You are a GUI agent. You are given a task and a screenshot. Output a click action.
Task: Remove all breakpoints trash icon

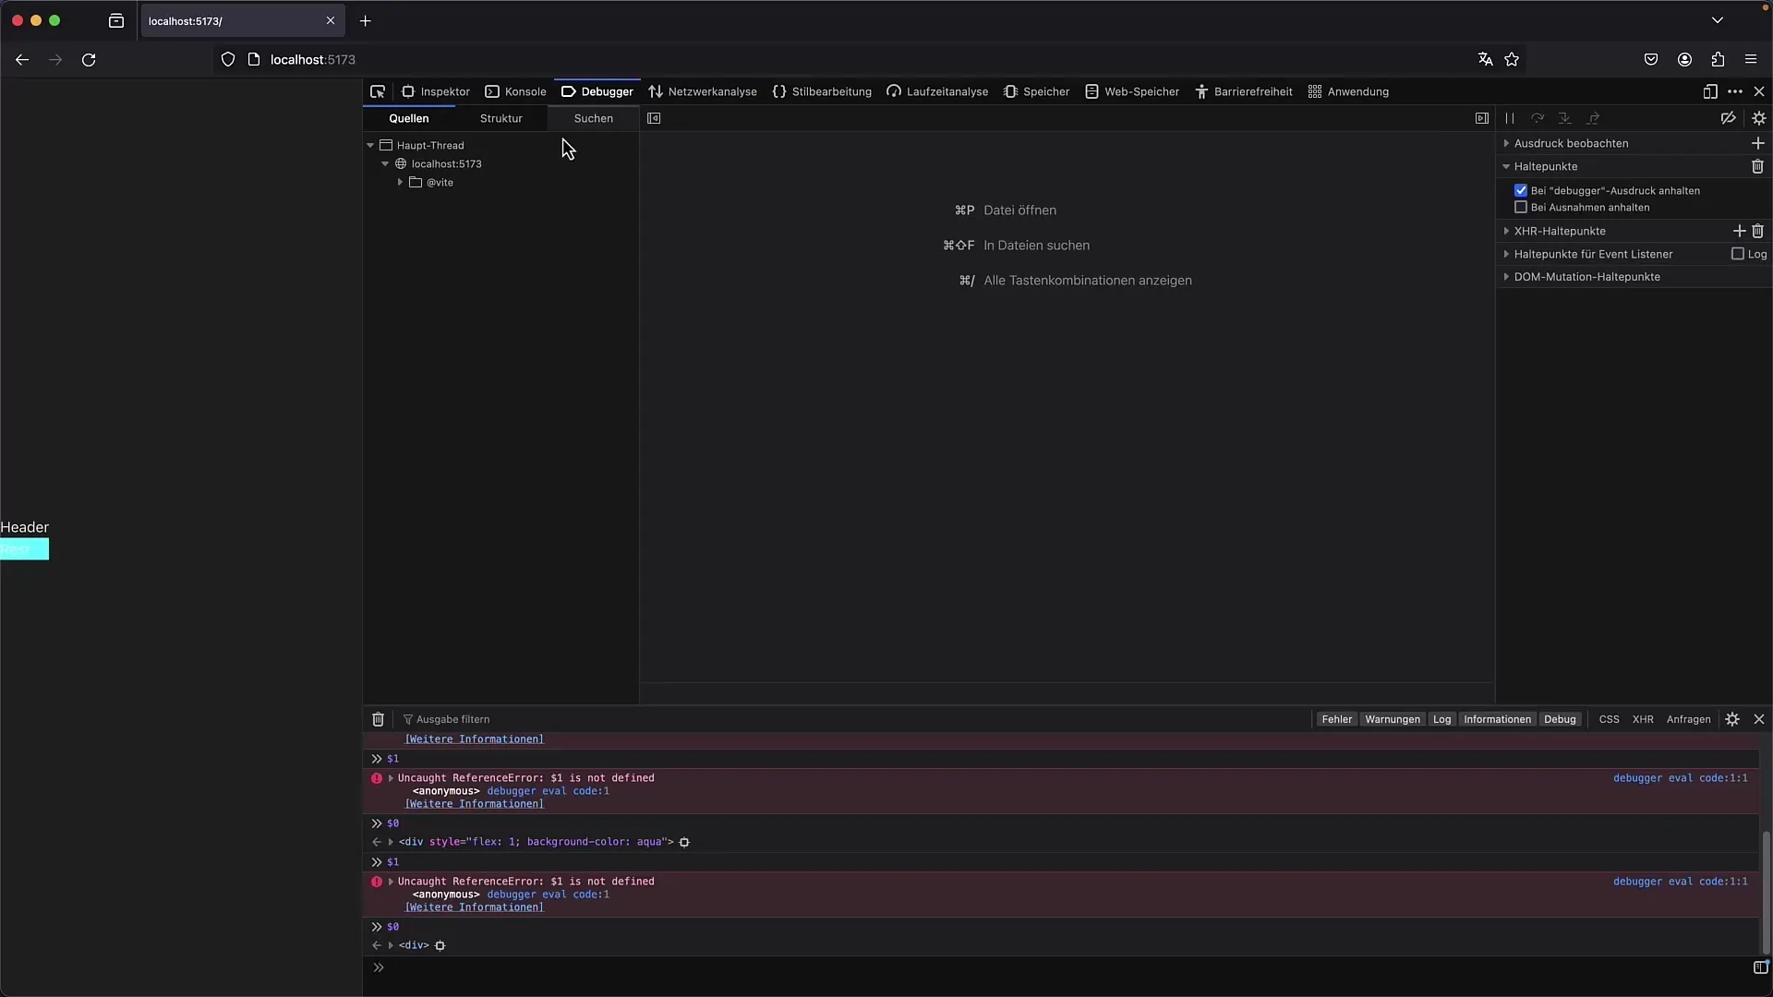pos(1757,166)
